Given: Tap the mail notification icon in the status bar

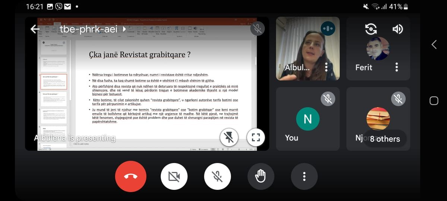Looking at the screenshot, I should [67, 7].
